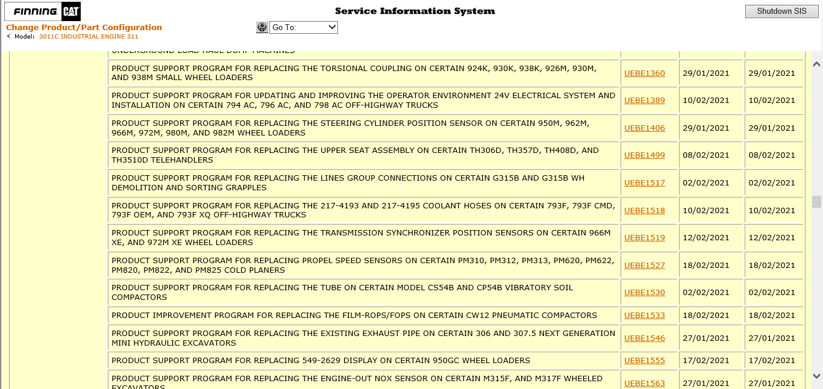Open bulletin UEBE1389 for off-highway trucks
Viewport: 823px width, 389px height.
644,100
